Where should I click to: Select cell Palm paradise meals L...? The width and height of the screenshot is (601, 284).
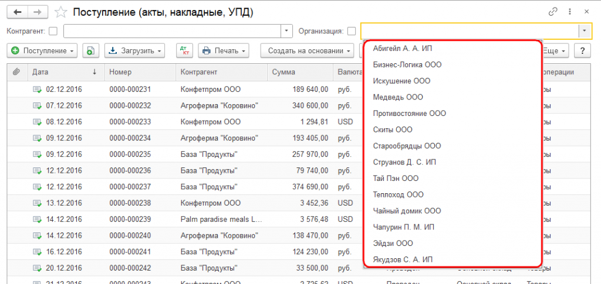[221, 220]
